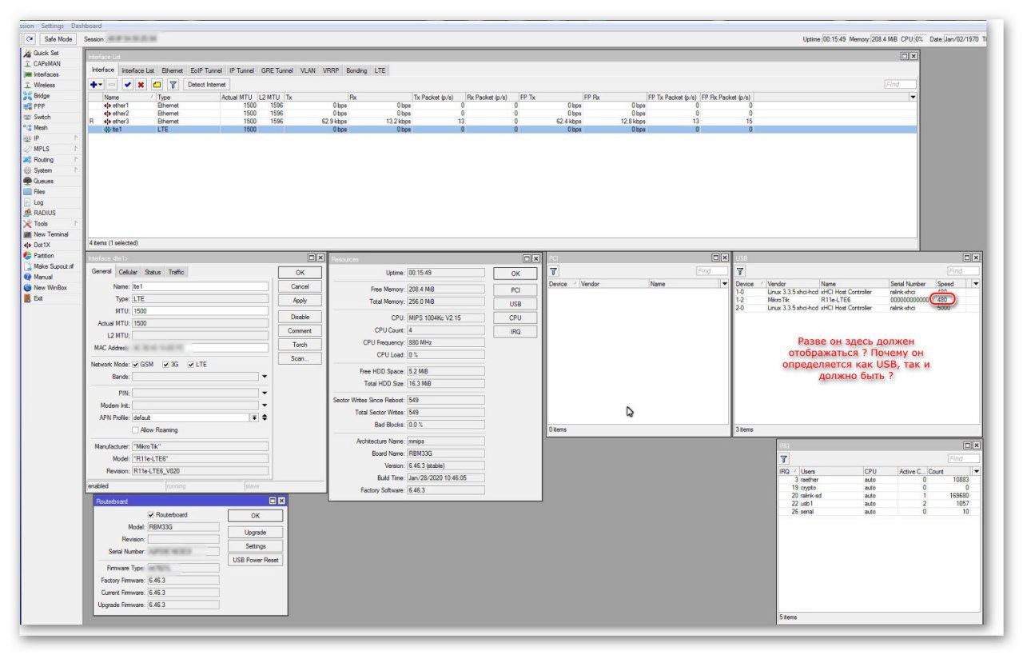Open the Bridge section
This screenshot has width=1023, height=655.
tap(41, 95)
